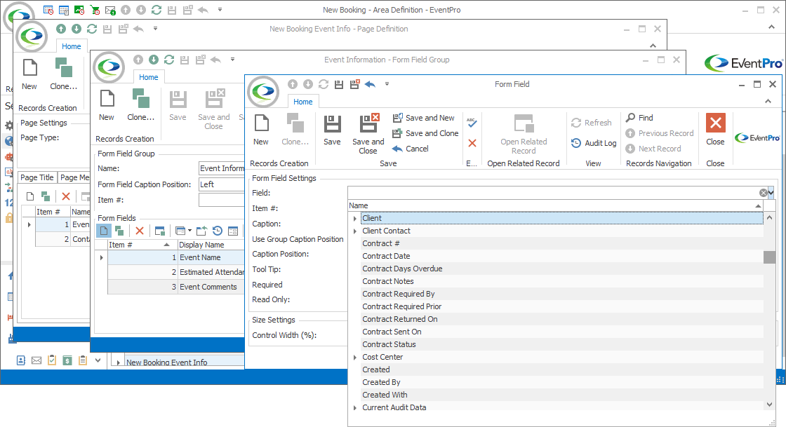This screenshot has width=786, height=427.
Task: Sort the dropdown list by the Name column header
Action: pyautogui.click(x=555, y=205)
